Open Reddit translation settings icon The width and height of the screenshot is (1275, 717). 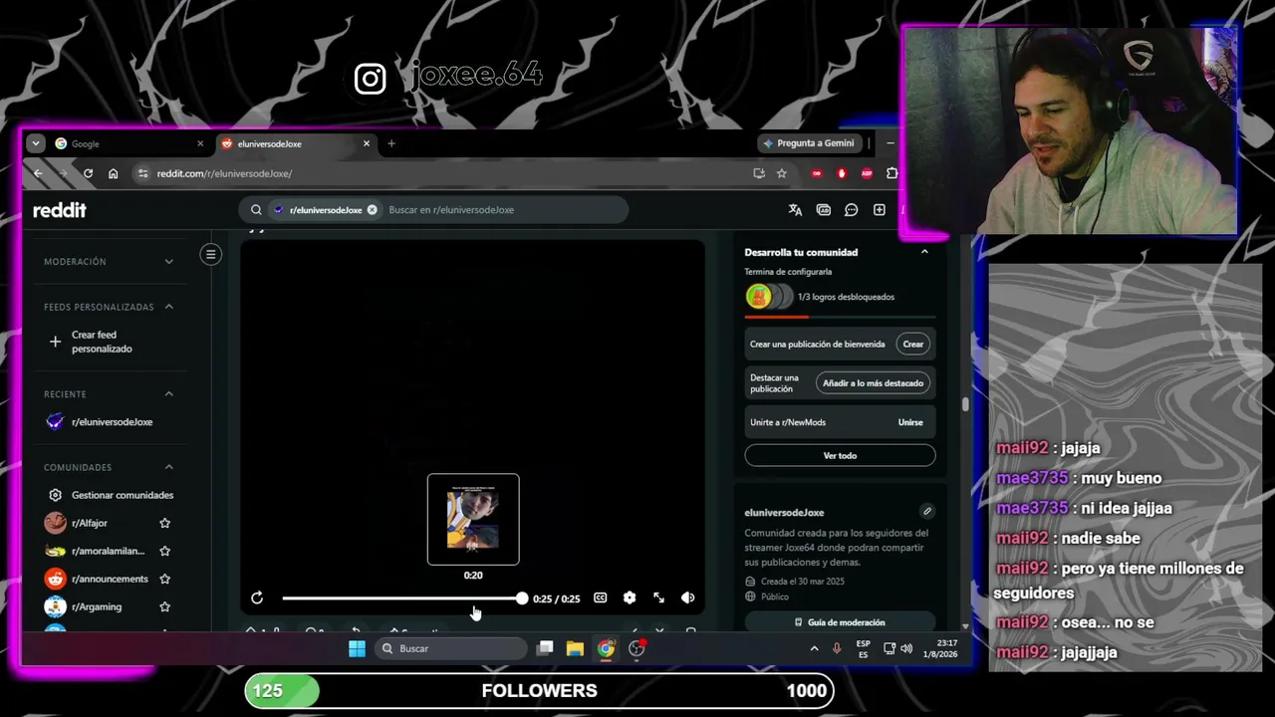(795, 210)
